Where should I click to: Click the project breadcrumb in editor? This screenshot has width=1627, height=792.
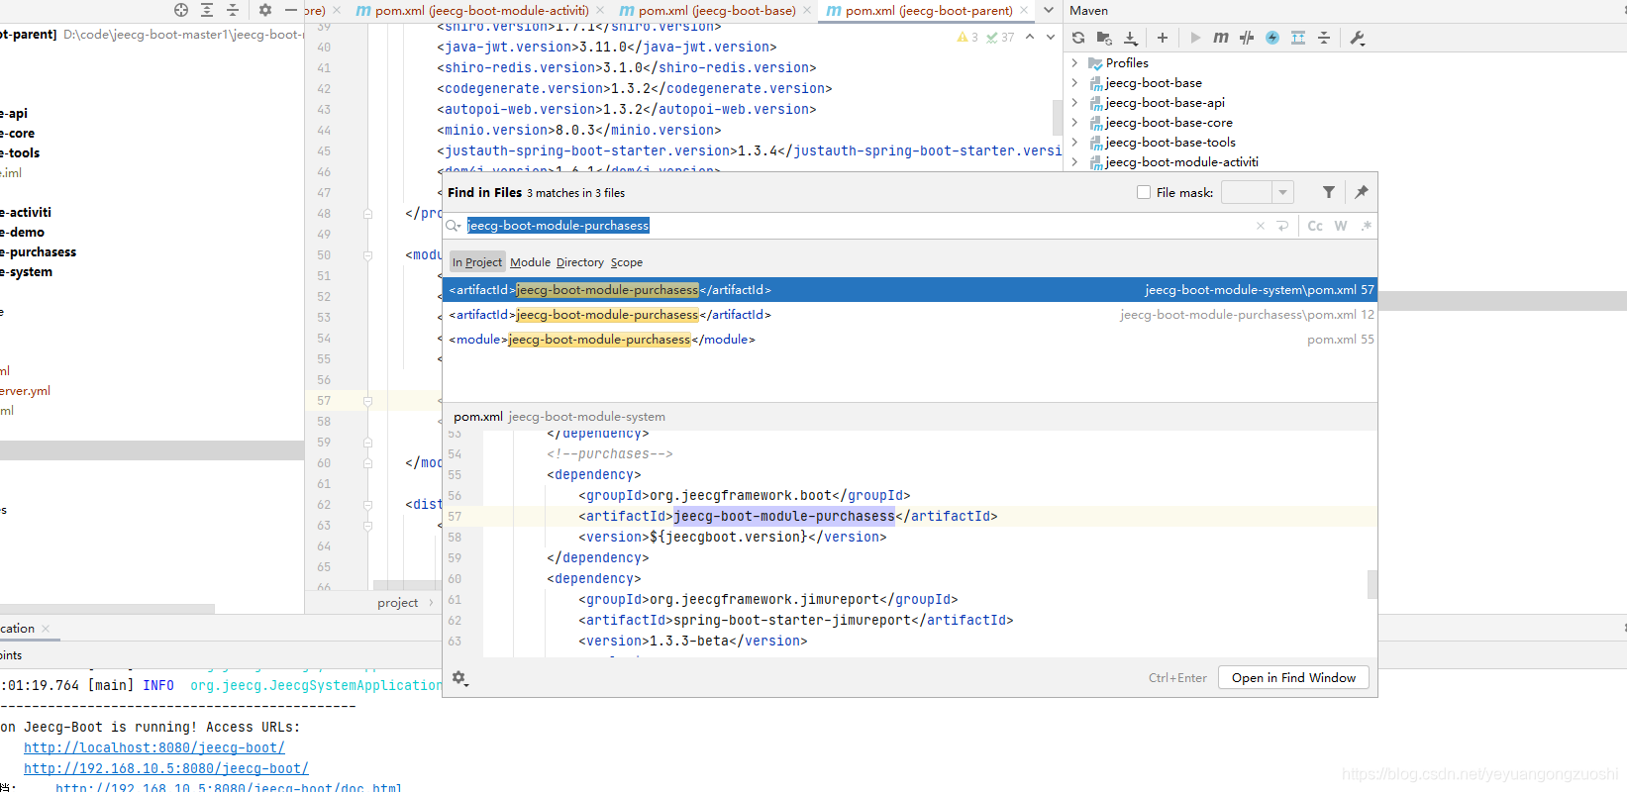397,603
